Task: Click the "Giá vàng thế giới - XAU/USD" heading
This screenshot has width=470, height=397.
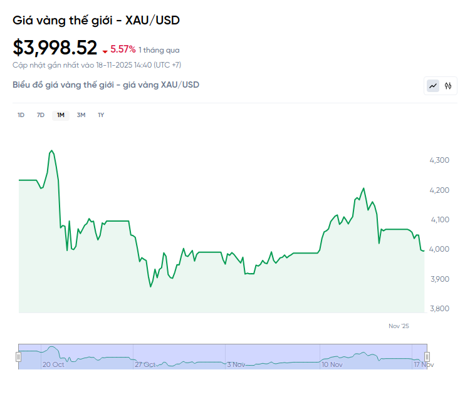Action: [97, 20]
